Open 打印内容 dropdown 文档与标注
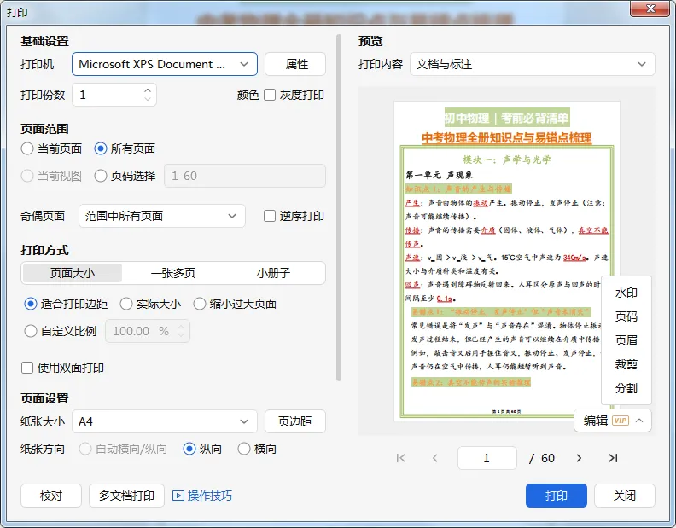This screenshot has width=676, height=528. (533, 64)
